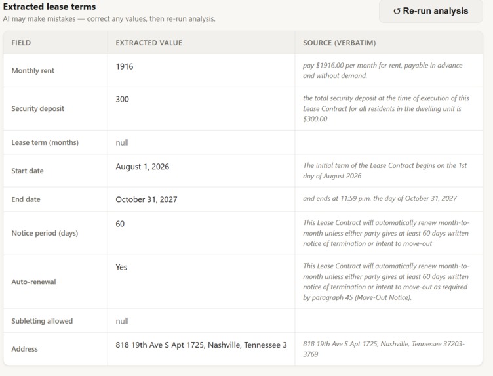Click the source text about total security deposit $300.00
The height and width of the screenshot is (376, 493).
[386, 108]
